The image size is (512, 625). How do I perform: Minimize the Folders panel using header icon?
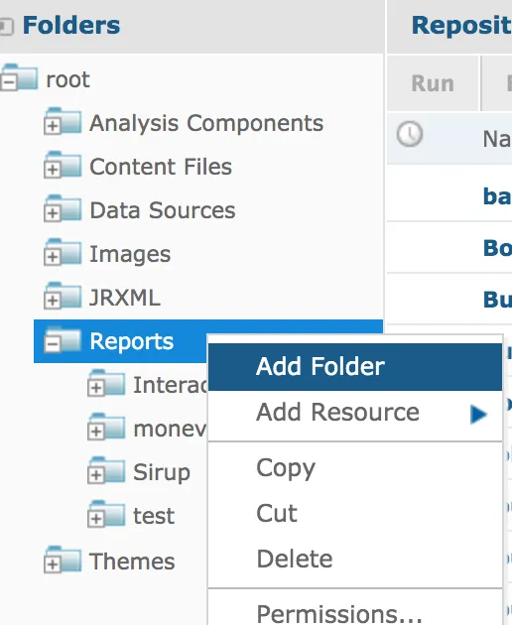(6, 27)
